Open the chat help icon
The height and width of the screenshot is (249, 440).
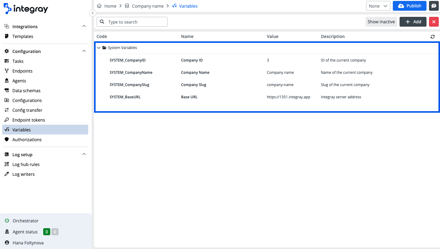[x=434, y=6]
